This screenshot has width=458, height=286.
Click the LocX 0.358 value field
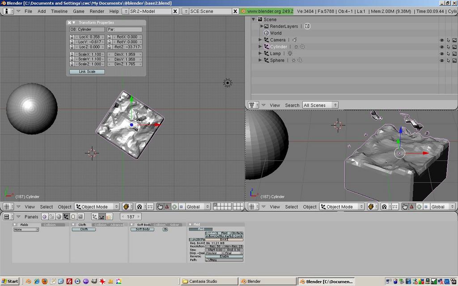point(89,37)
